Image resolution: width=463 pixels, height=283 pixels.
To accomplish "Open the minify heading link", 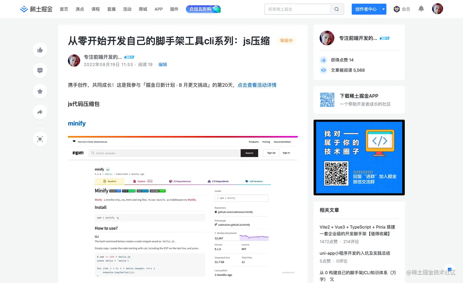I will [77, 123].
